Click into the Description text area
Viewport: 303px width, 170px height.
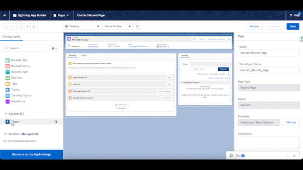click(x=268, y=143)
